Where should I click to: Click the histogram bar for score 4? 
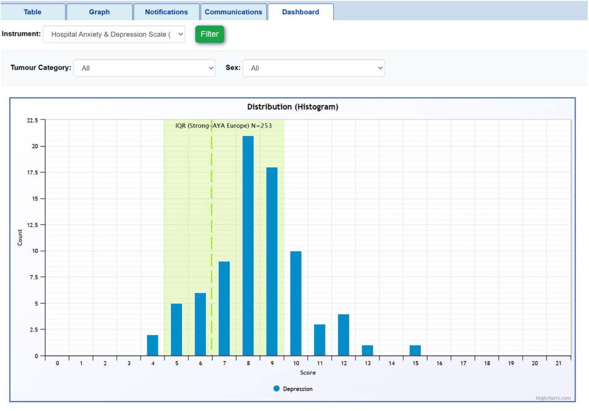(x=152, y=345)
